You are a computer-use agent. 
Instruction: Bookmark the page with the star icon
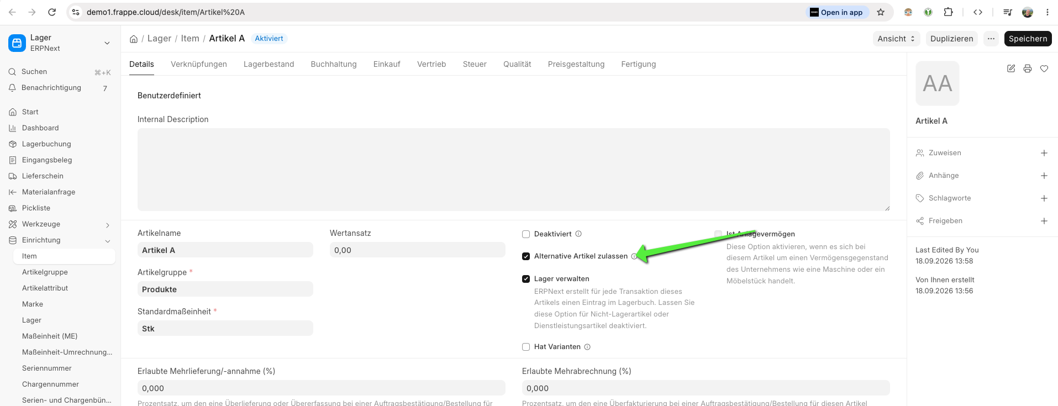click(881, 12)
